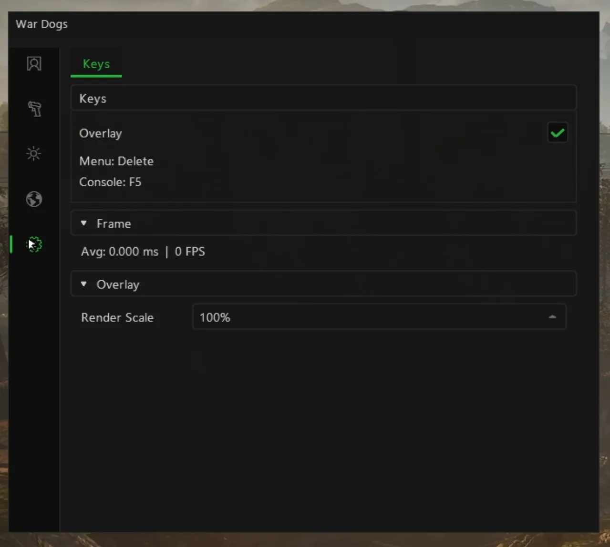Click the War Dogs window title
Viewport: 610px width, 547px height.
coord(41,24)
